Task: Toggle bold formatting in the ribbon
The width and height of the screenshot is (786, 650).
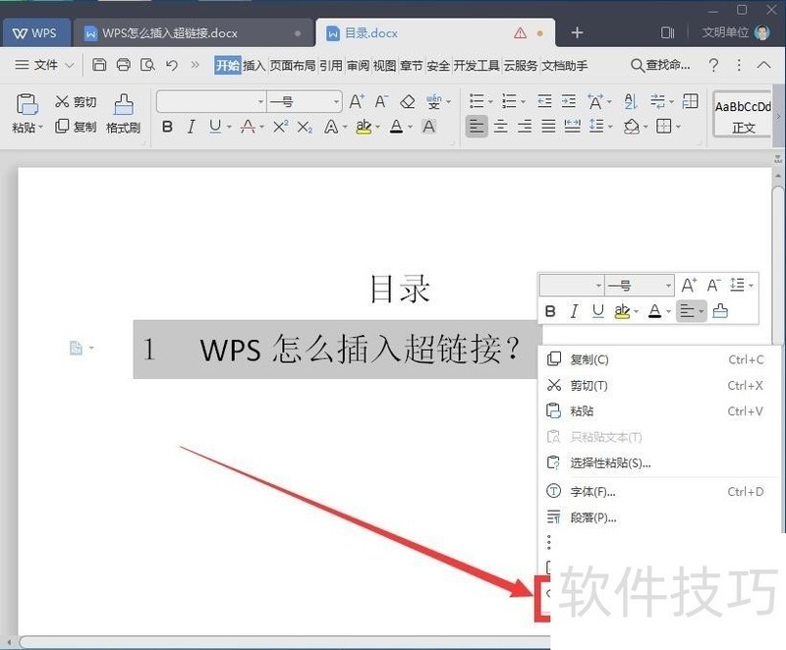Action: click(x=167, y=127)
